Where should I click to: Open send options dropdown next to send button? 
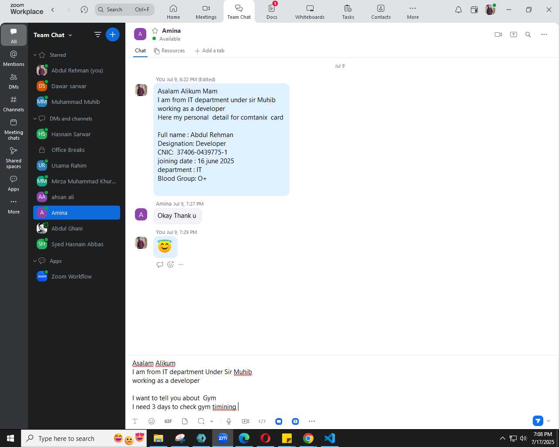(549, 421)
